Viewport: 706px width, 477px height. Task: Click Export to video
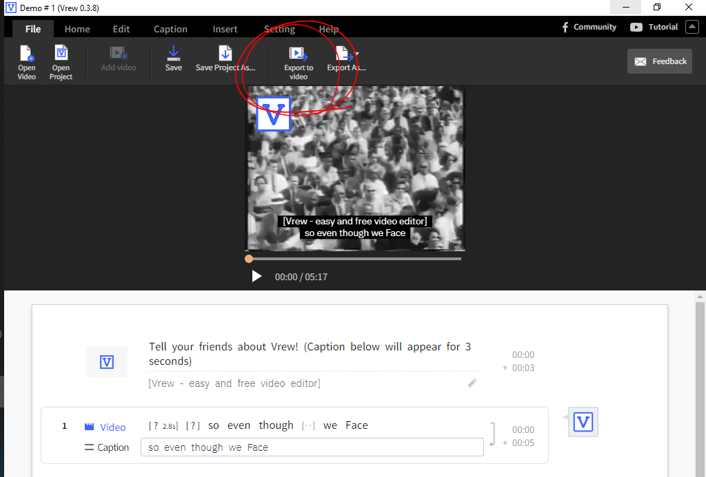299,63
